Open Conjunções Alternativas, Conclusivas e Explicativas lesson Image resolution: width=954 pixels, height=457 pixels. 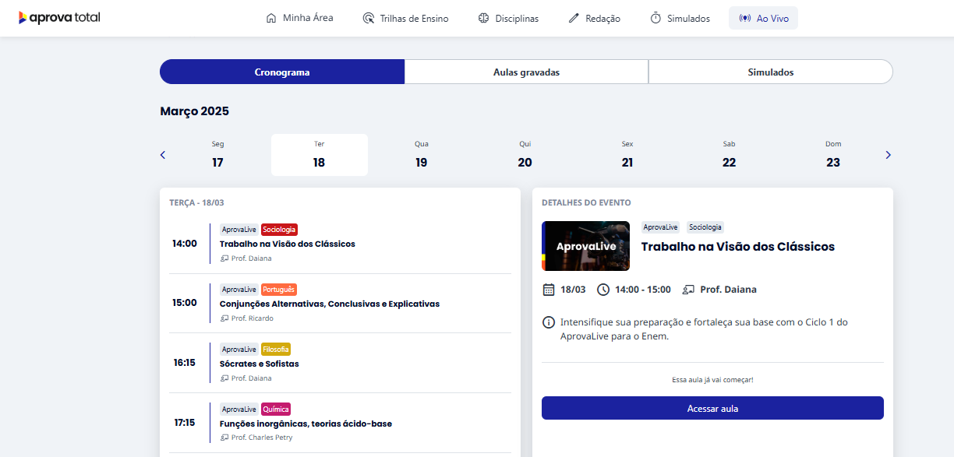(x=330, y=304)
